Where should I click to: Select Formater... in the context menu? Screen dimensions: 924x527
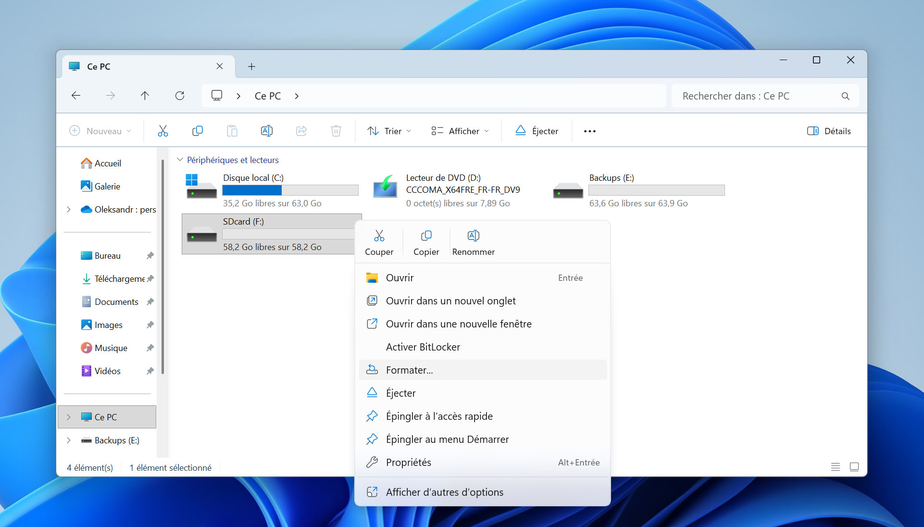[483, 370]
